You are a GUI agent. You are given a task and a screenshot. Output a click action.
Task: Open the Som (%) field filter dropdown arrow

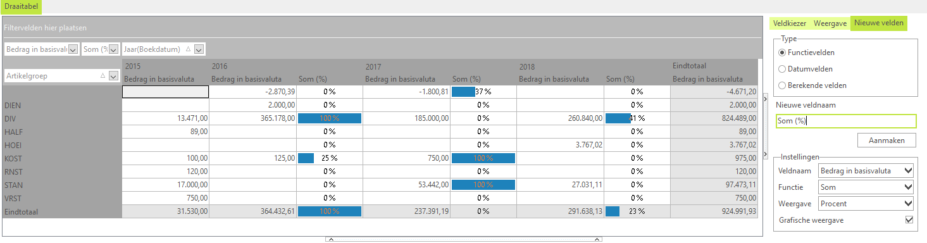click(114, 49)
